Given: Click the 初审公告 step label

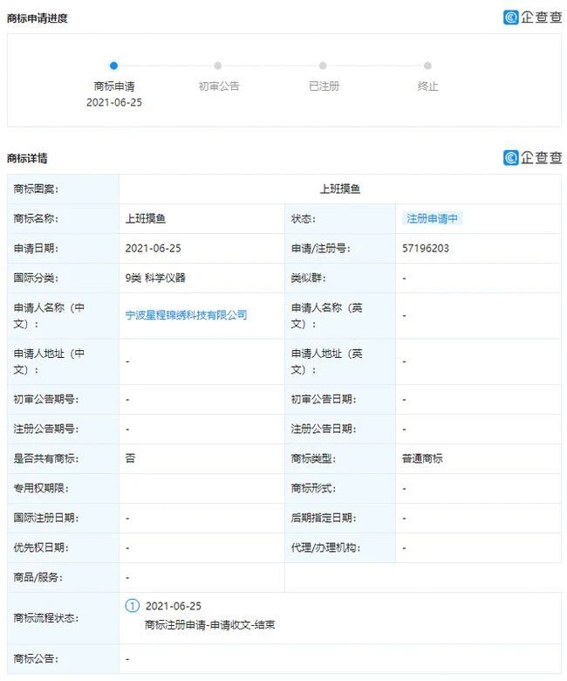Looking at the screenshot, I should 219,86.
